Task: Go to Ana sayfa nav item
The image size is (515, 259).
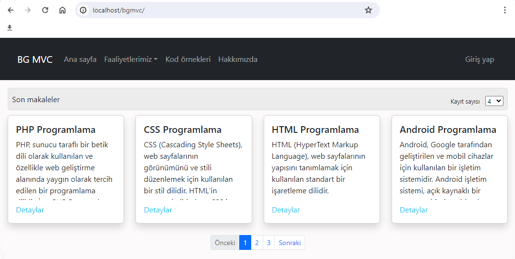Action: 80,59
